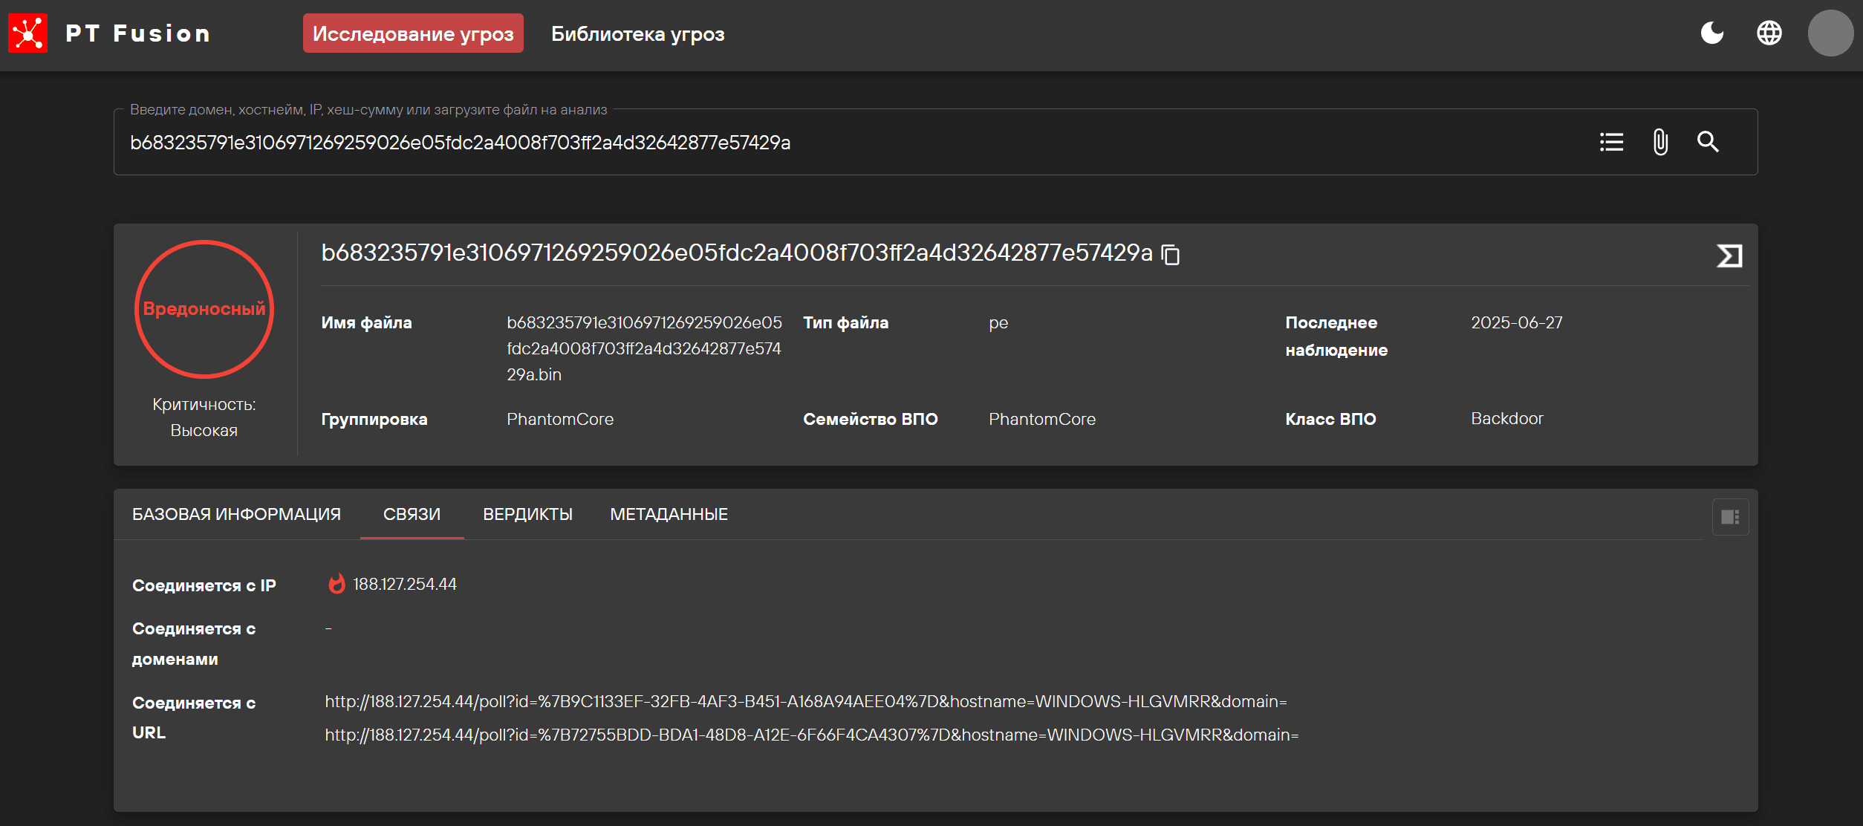Click the sigma icon in hash card
This screenshot has height=826, width=1863.
click(1729, 256)
